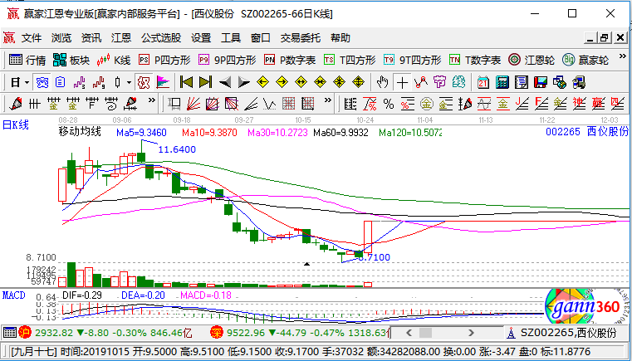Click the black right triangle step-forward icon
Viewport: 632px width, 361px height.
point(244,83)
